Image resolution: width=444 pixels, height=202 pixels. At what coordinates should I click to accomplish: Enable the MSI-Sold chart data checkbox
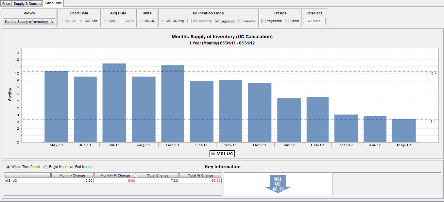click(x=82, y=21)
